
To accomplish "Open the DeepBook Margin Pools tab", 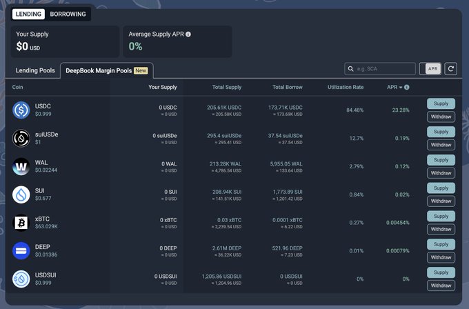I will point(107,70).
